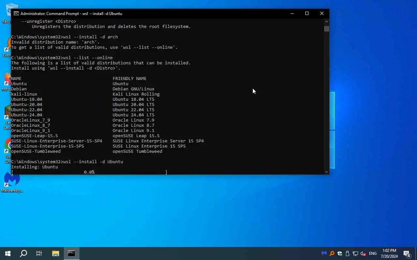Image resolution: width=417 pixels, height=260 pixels.
Task: Open the network status tray icon
Action: click(355, 253)
